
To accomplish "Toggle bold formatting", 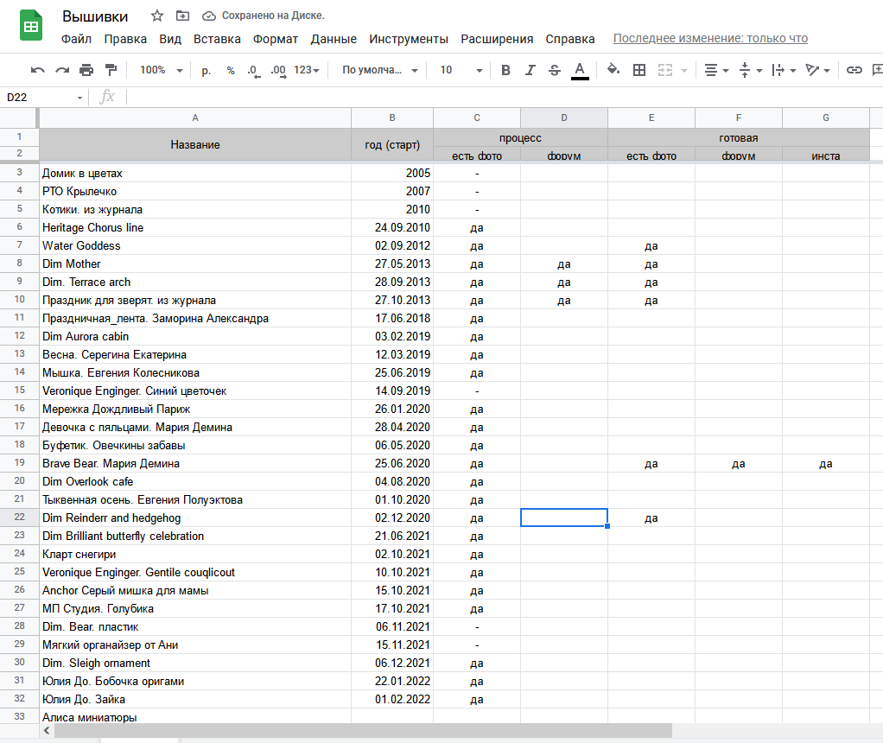I will pos(506,70).
